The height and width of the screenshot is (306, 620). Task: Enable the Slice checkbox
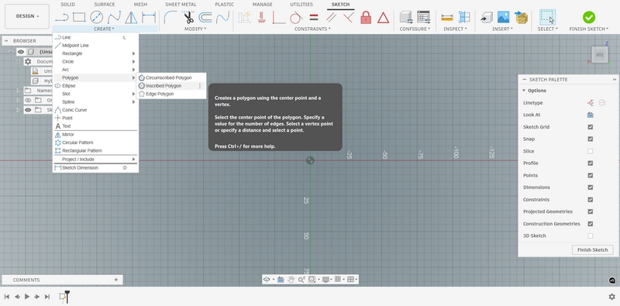pos(591,151)
